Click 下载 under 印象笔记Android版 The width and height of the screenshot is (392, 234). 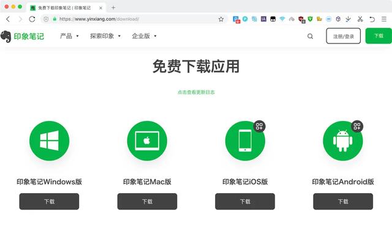click(x=343, y=202)
